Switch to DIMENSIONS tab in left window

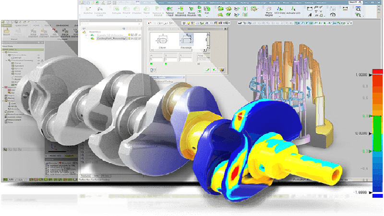[62, 25]
